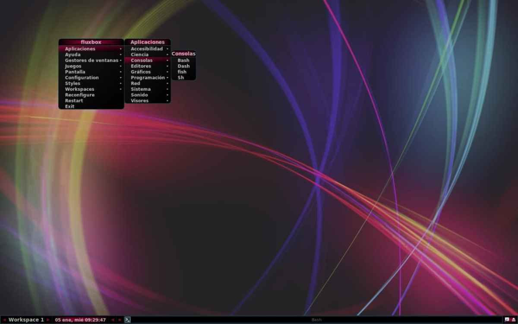Click the notification tray icon beside eject

pyautogui.click(x=507, y=320)
